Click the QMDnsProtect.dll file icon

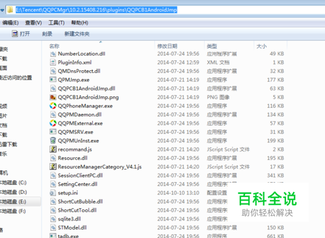53,71
